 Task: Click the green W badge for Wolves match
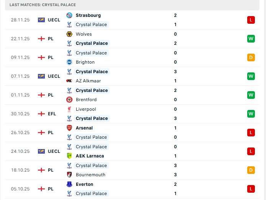(251, 38)
